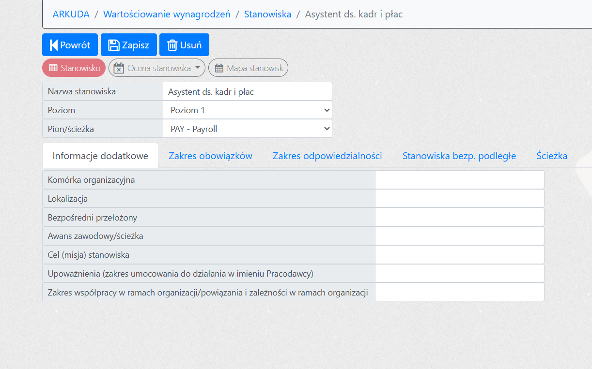Viewport: 592px width, 369px height.
Task: Switch to Zakres obowiązków tab
Action: 210,156
